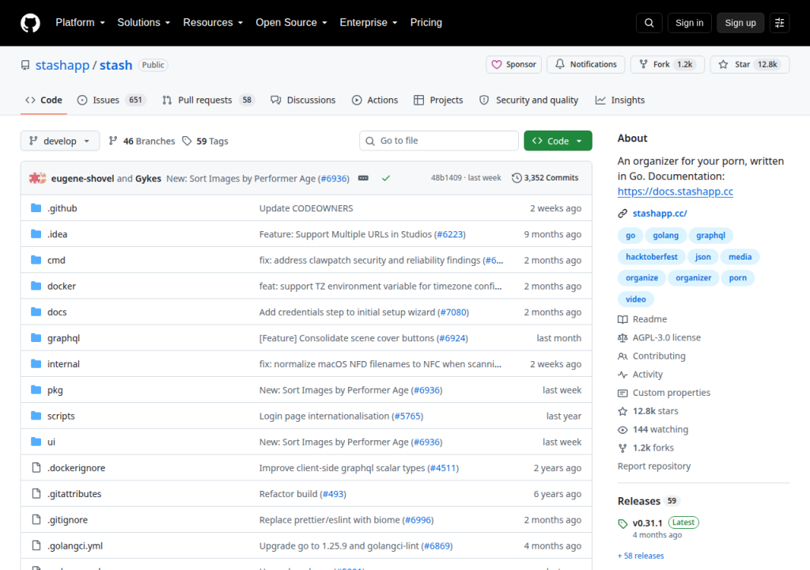Click the graphql topic tag

point(710,235)
